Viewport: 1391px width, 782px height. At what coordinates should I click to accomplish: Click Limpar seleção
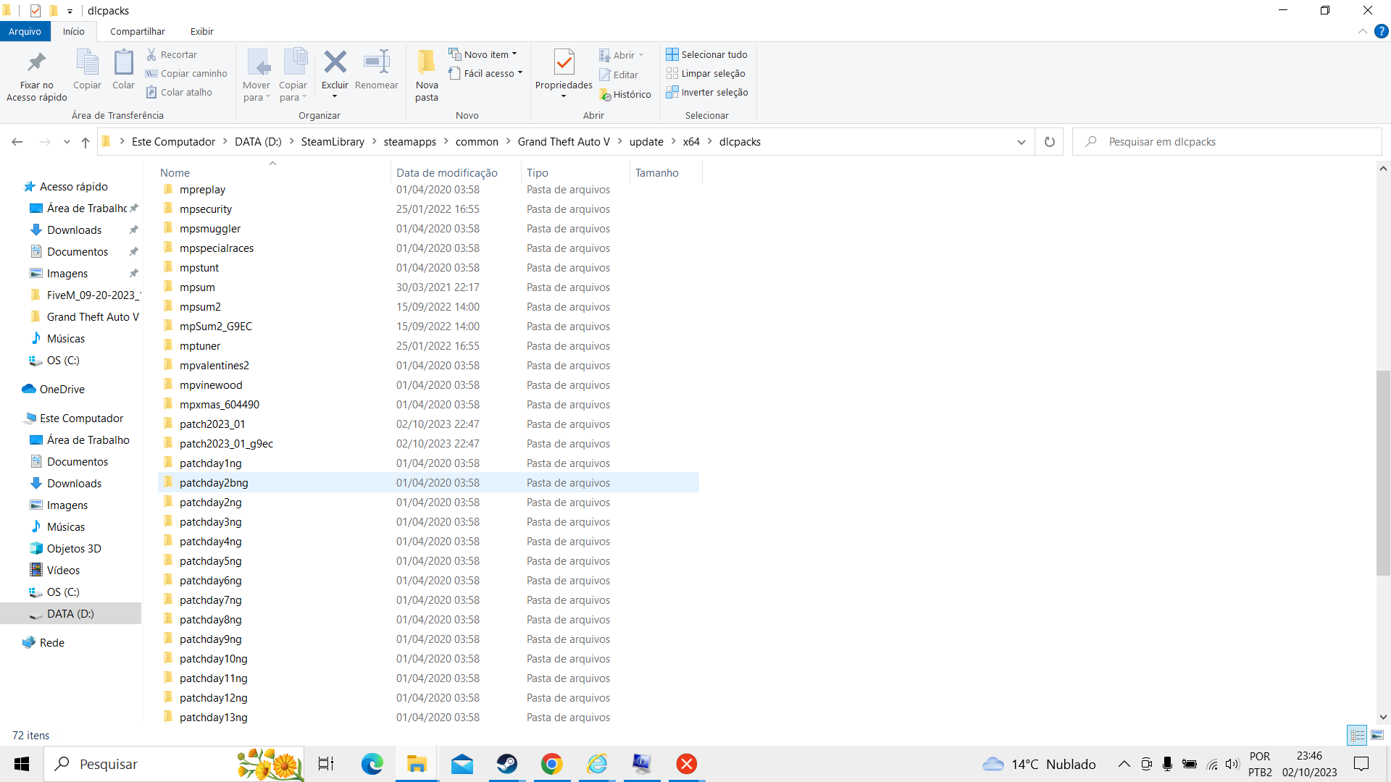[706, 73]
